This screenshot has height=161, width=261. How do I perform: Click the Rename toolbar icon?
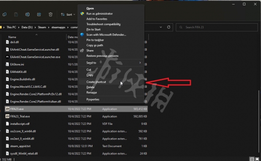27,14
